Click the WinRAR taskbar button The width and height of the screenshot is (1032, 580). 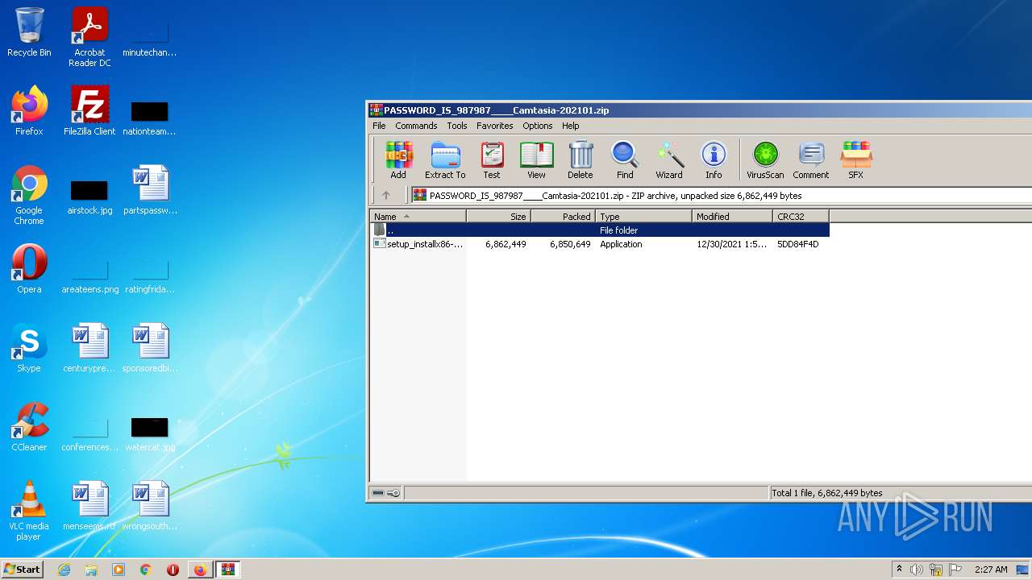pyautogui.click(x=227, y=570)
